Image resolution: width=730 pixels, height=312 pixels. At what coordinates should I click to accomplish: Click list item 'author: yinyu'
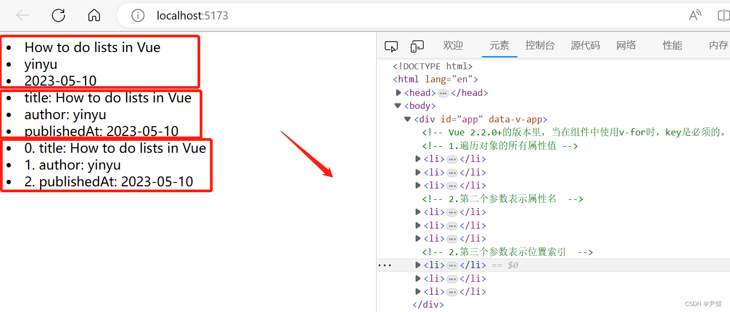coord(65,115)
